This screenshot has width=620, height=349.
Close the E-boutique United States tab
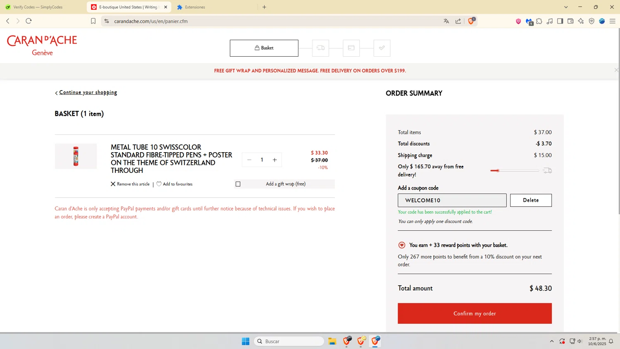point(166,7)
